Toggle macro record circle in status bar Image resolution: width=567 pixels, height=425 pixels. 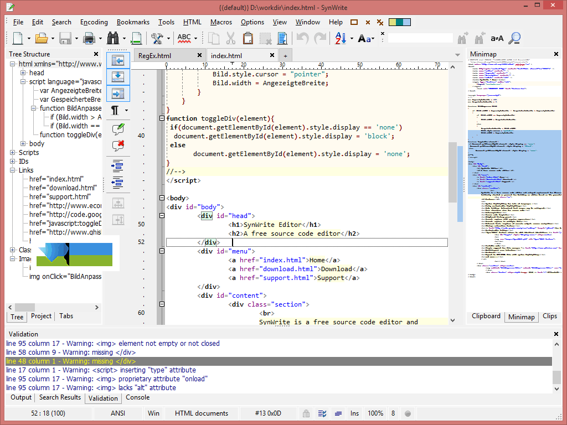pos(408,413)
